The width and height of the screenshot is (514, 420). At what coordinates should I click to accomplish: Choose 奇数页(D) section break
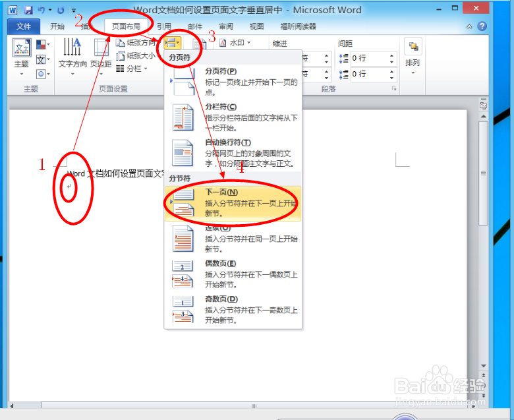point(233,309)
